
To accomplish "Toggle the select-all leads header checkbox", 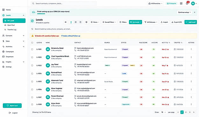I will pos(32,43).
